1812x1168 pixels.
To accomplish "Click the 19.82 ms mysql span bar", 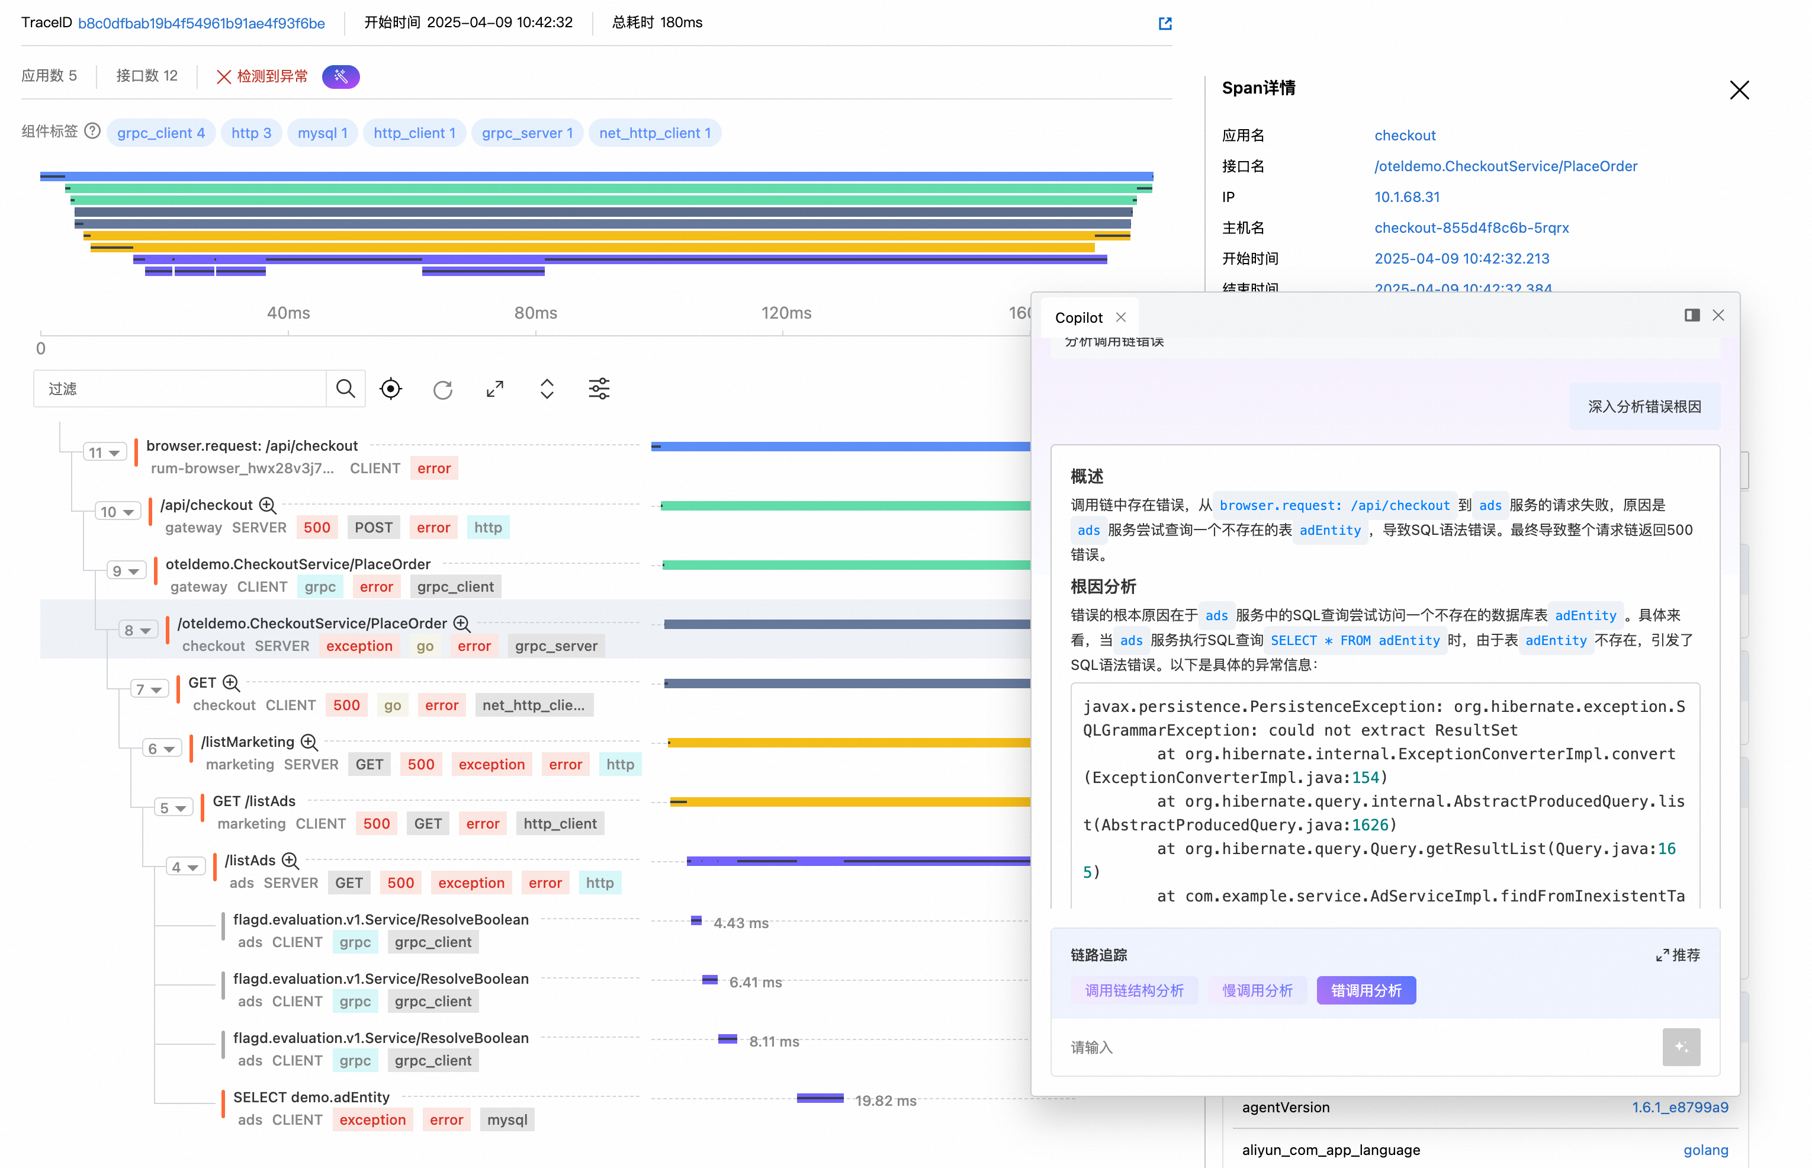I will coord(820,1098).
